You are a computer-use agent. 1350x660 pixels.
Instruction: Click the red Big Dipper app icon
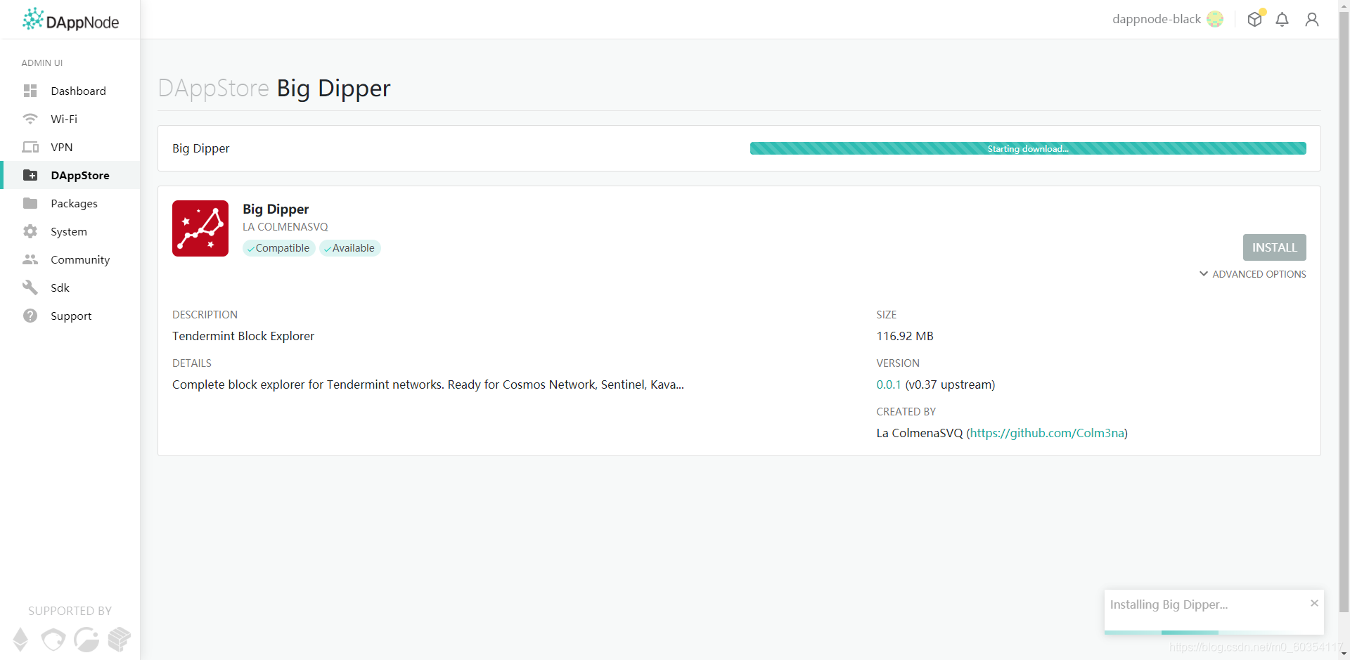(x=200, y=228)
